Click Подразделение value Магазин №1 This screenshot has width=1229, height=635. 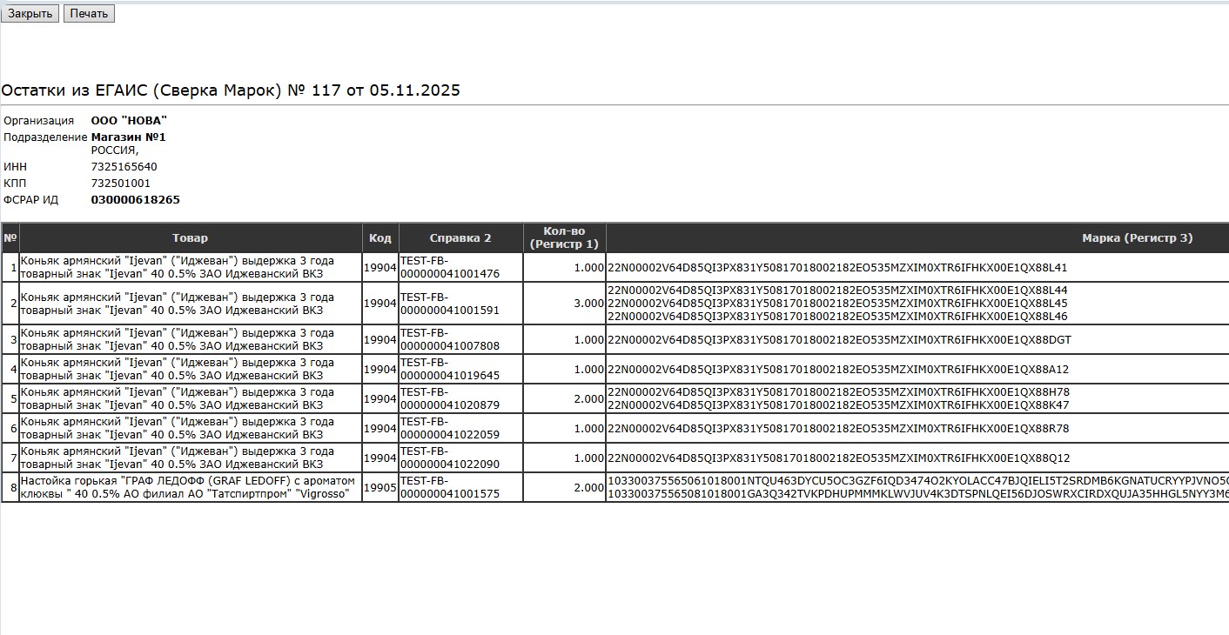coord(128,137)
